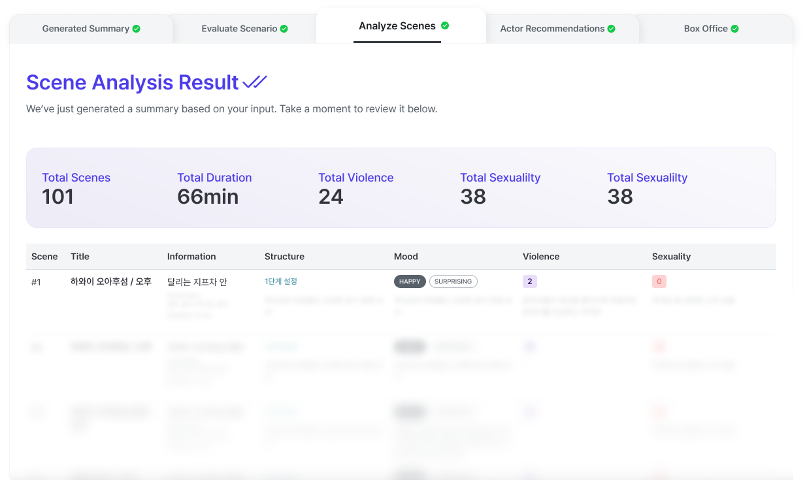The width and height of the screenshot is (805, 480).
Task: Click the green check icon on Generated Summary
Action: click(x=137, y=29)
